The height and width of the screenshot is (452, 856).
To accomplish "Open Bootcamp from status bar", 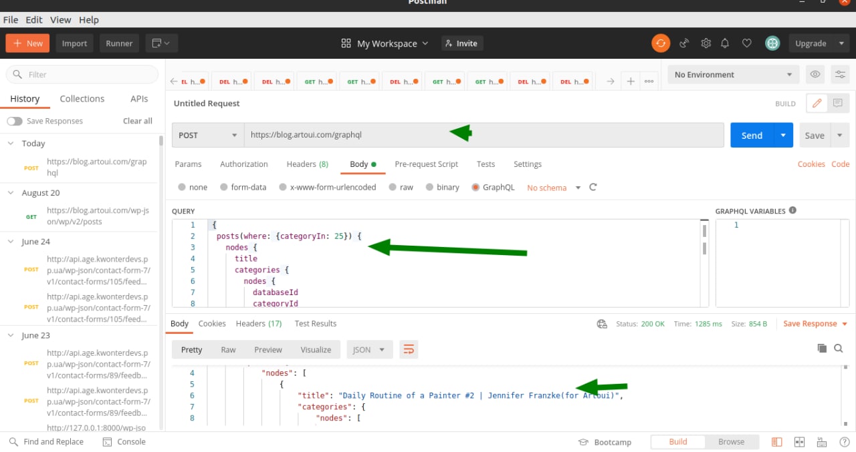I will 605,442.
